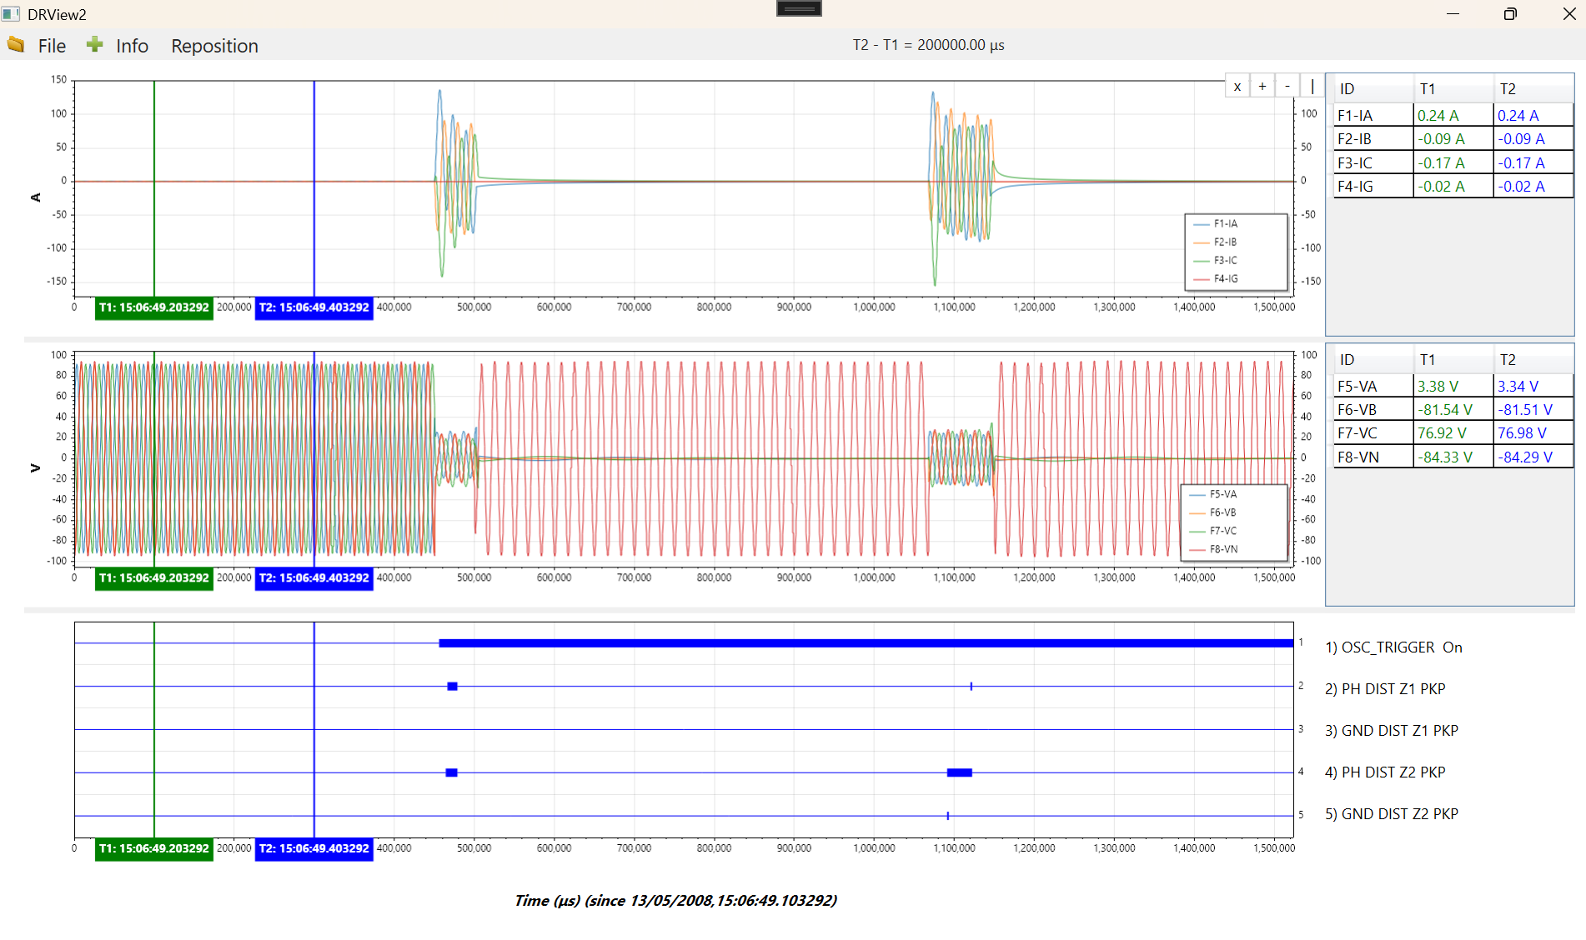Select the F4-IG row in current table
The width and height of the screenshot is (1586, 940).
pyautogui.click(x=1453, y=187)
